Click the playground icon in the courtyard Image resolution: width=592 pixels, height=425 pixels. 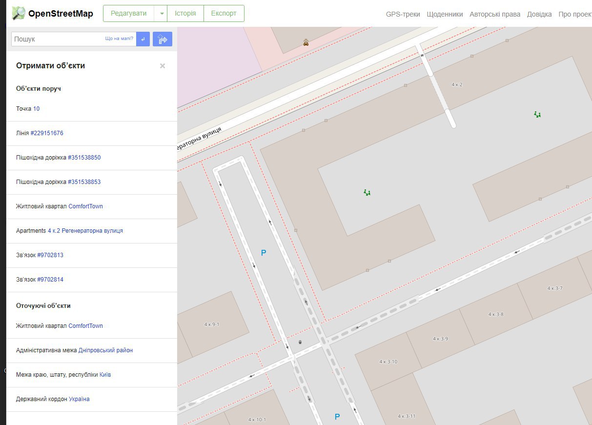pos(367,193)
